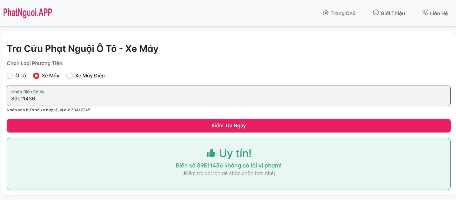Select the license plate text 89e11436
Screen dimensions: 456x200
[x=23, y=98]
